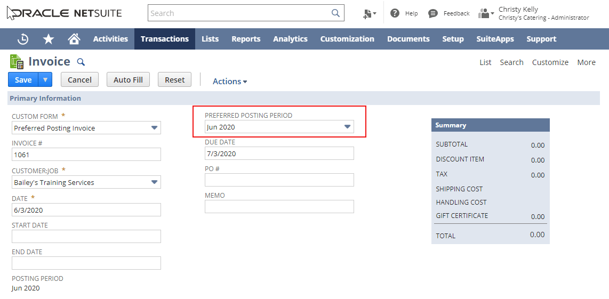
Task: Open the Reports menu
Action: point(246,39)
